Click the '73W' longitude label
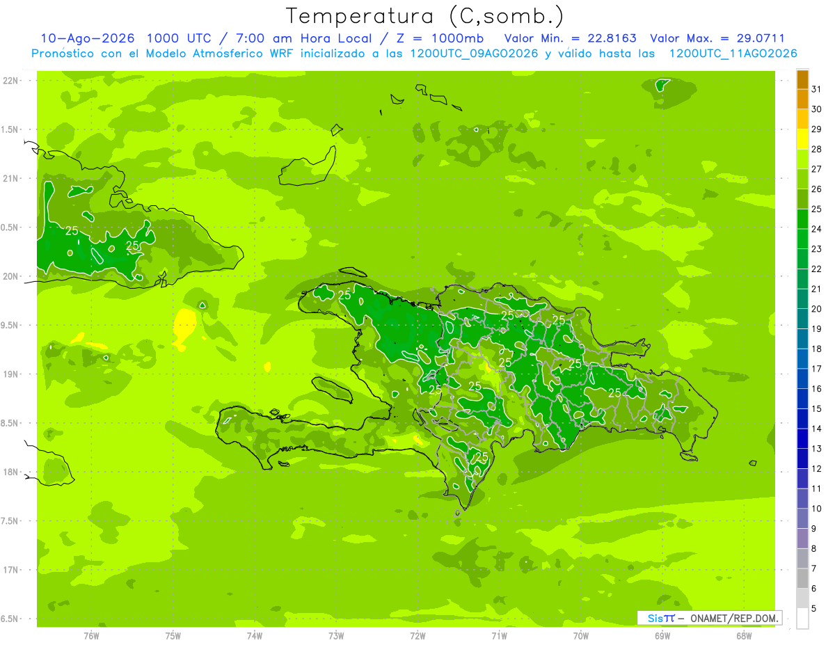 point(337,635)
